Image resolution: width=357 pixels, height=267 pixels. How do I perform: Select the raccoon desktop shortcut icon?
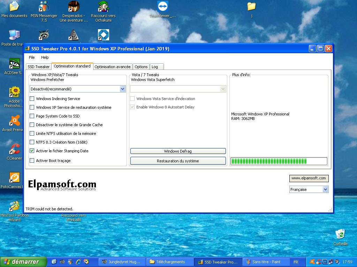click(44, 35)
